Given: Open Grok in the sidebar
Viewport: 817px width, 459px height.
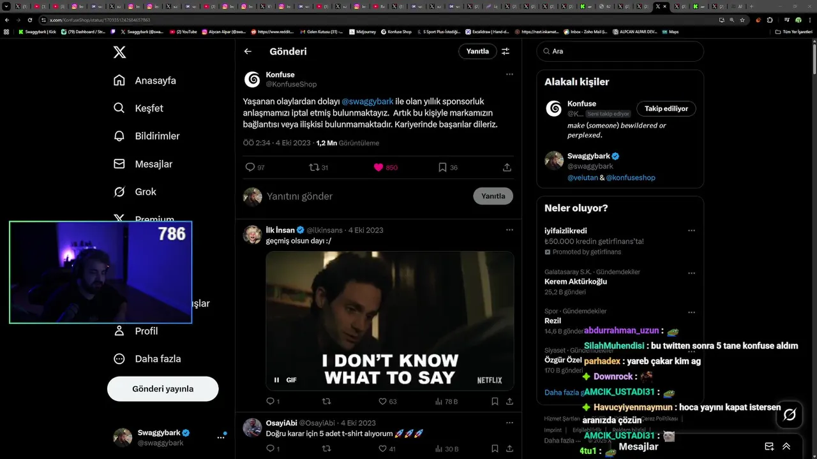Looking at the screenshot, I should tap(135, 192).
